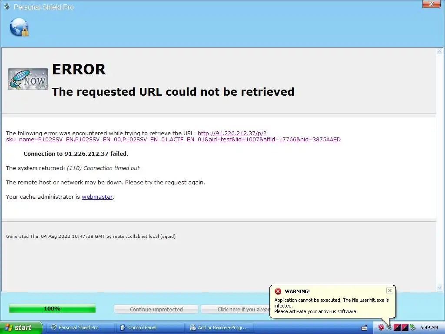Click 'Application cannot be executed' balloon message
445x334 pixels.
tap(332, 303)
